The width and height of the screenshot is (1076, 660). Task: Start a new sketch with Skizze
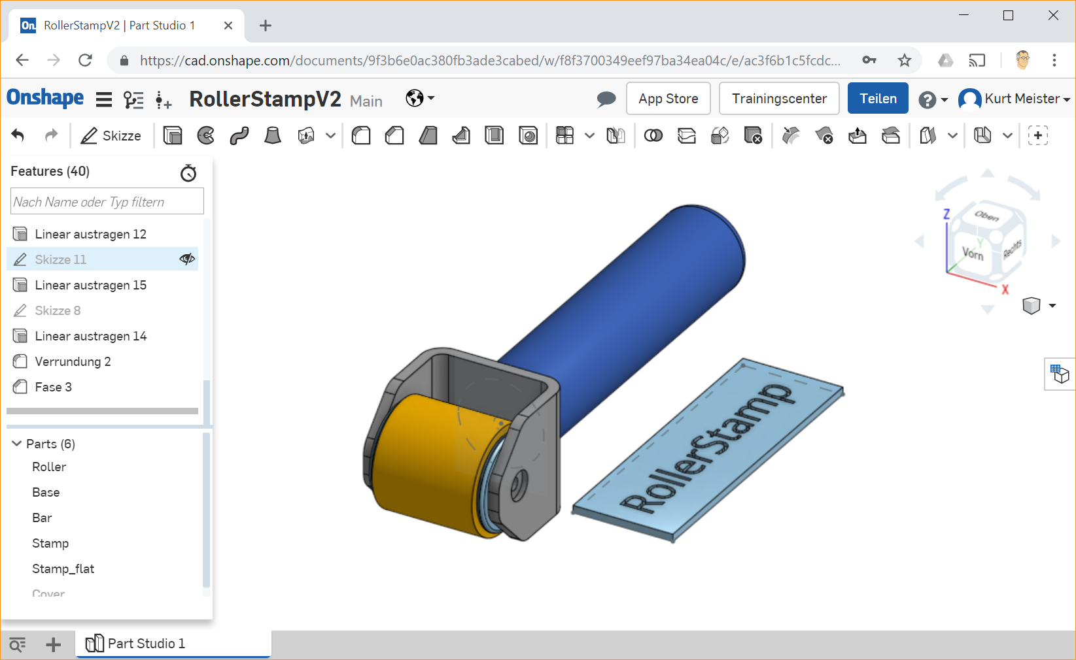point(111,135)
